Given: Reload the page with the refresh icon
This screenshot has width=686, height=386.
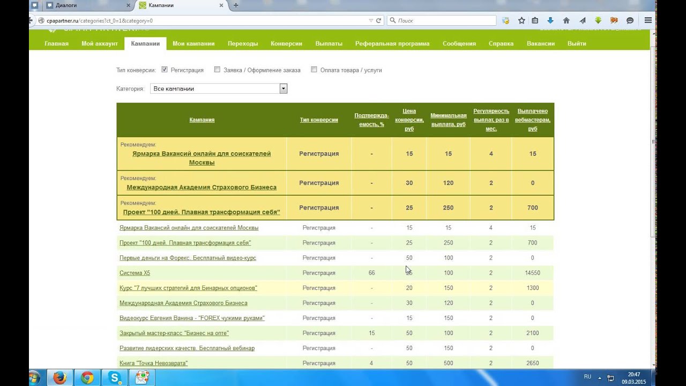Looking at the screenshot, I should click(379, 20).
